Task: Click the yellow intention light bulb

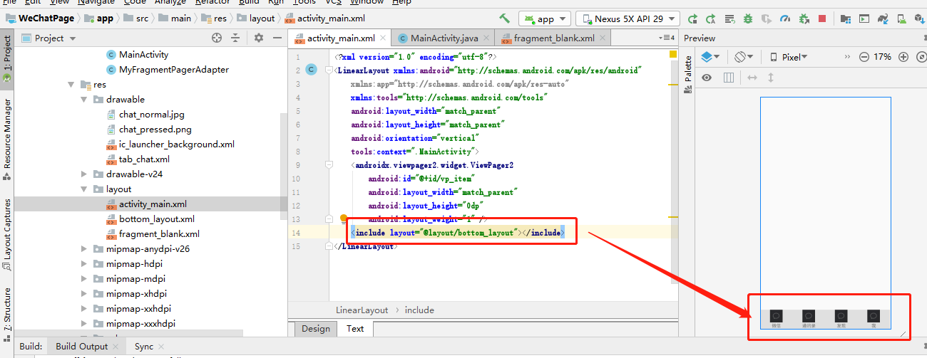Action: point(344,219)
